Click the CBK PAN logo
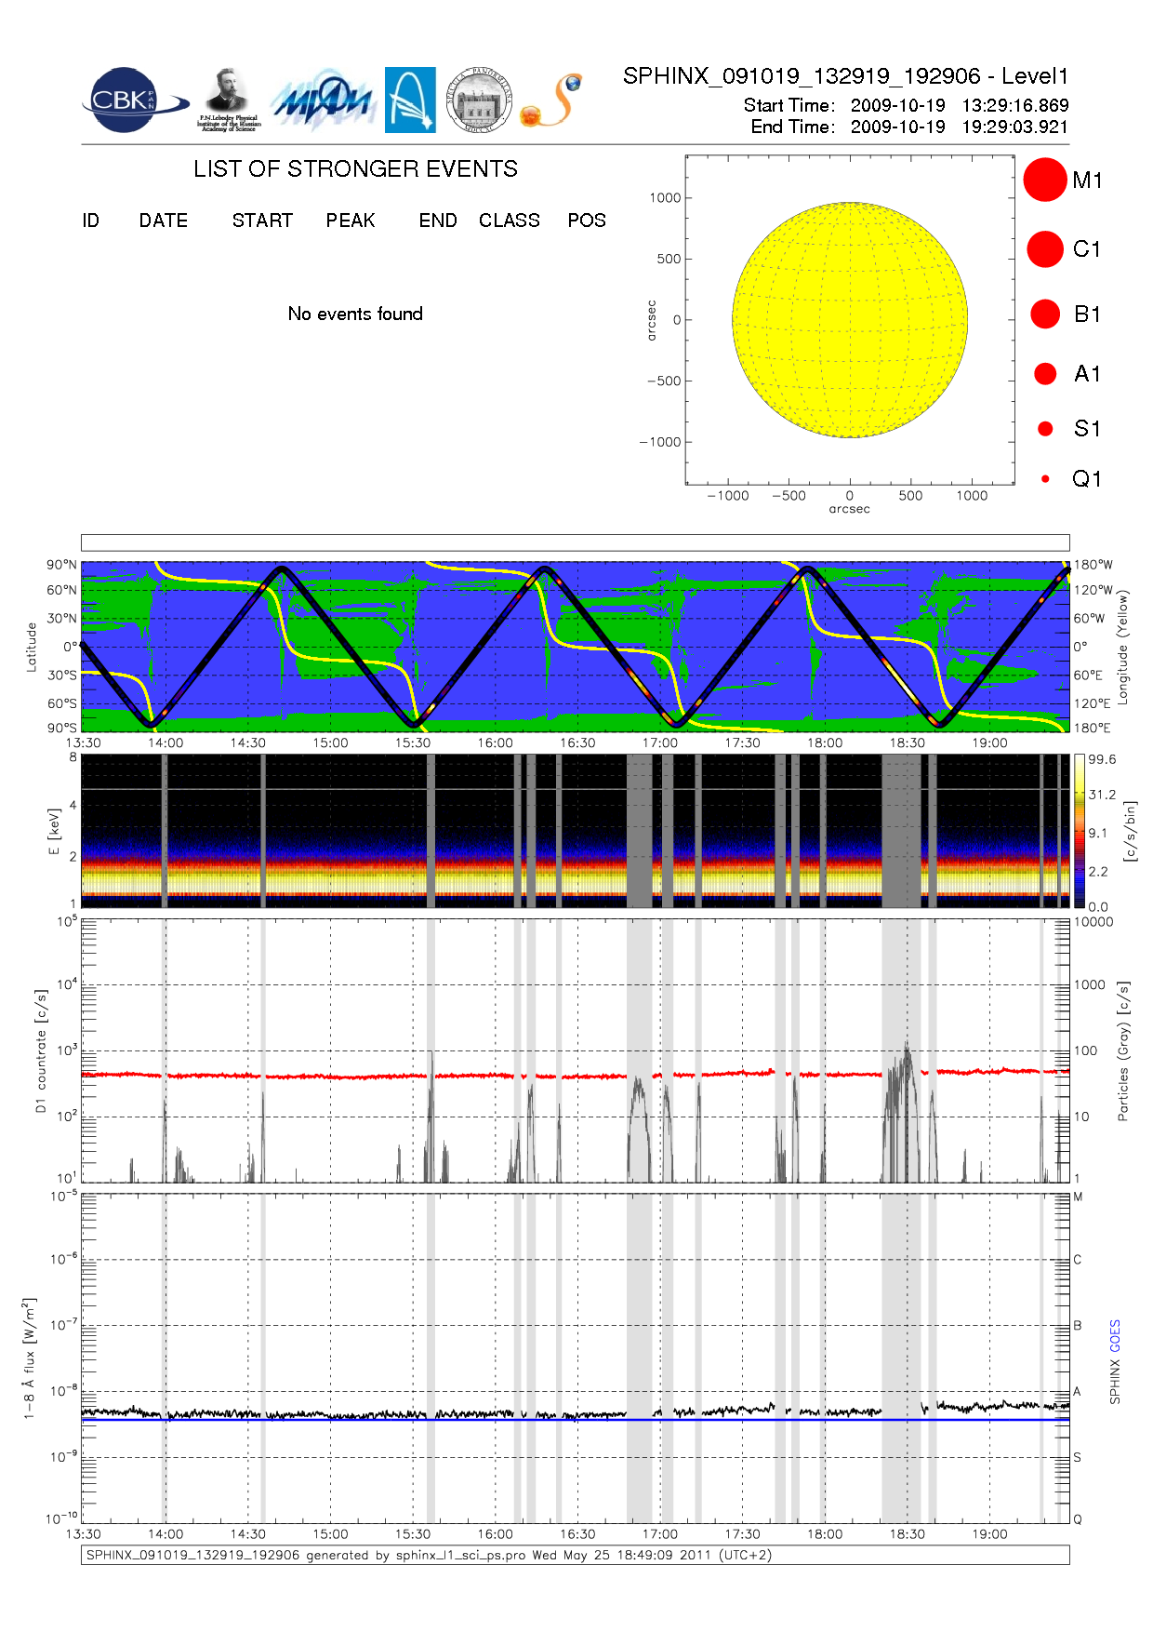This screenshot has width=1153, height=1632. tap(130, 100)
